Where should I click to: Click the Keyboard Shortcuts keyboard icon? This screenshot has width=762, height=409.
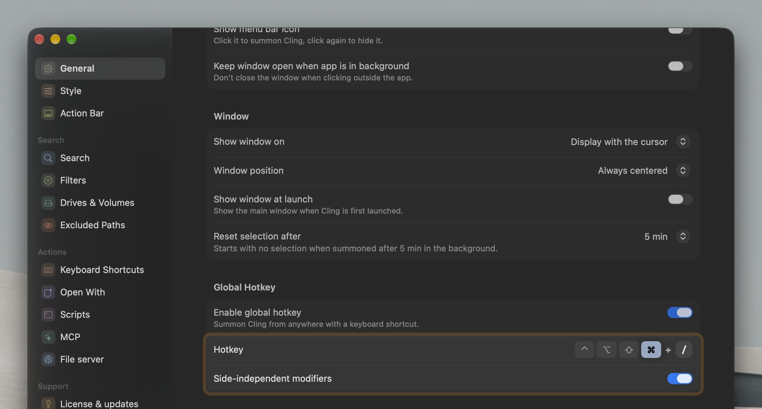[48, 270]
